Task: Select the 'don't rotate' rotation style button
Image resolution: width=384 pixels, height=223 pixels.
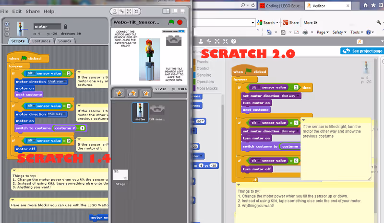Action: click(x=7, y=34)
